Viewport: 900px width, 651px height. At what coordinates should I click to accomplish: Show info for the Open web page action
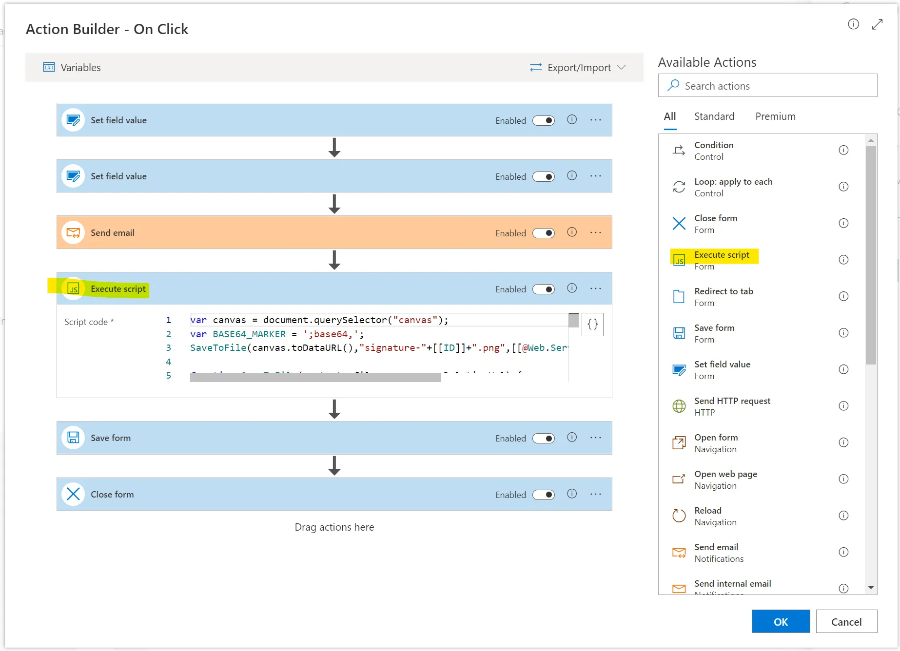coord(843,479)
